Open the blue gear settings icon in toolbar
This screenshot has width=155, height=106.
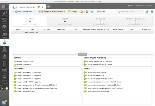pyautogui.click(x=147, y=12)
